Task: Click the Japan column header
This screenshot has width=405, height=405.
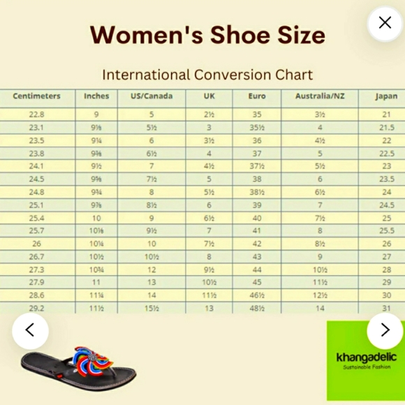Action: 386,96
